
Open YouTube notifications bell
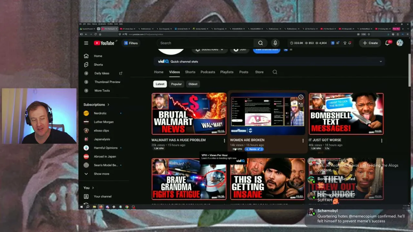[388, 43]
